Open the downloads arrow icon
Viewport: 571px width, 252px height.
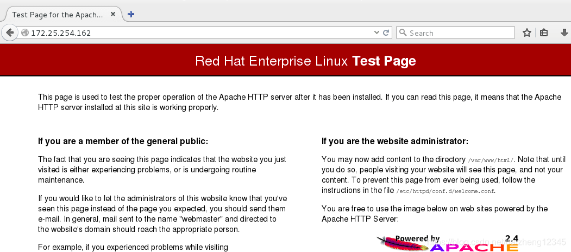564,33
